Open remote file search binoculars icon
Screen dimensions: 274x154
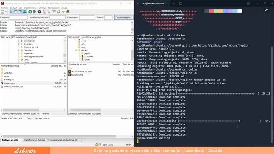[x=68, y=12]
